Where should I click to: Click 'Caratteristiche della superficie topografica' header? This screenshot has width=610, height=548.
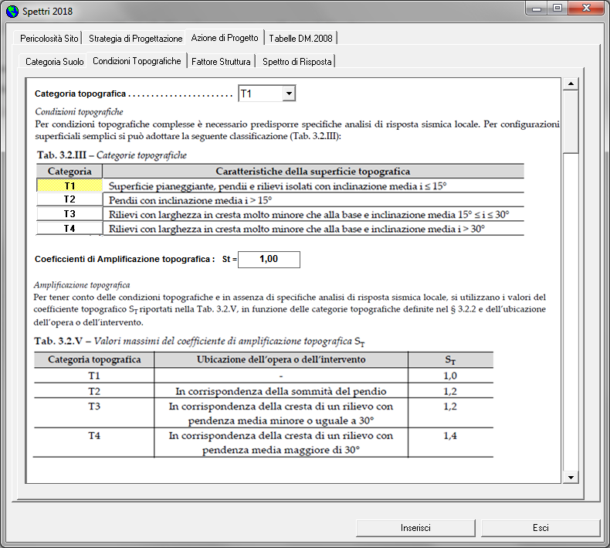pyautogui.click(x=313, y=172)
